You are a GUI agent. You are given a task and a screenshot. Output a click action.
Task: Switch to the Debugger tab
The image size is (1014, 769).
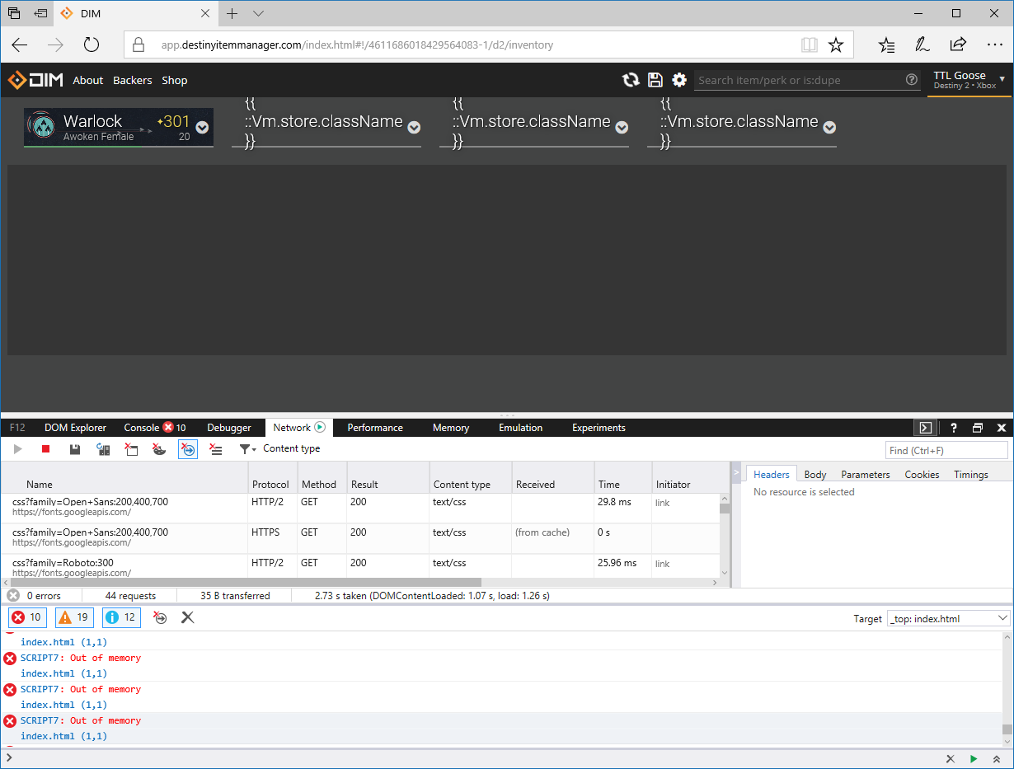229,428
